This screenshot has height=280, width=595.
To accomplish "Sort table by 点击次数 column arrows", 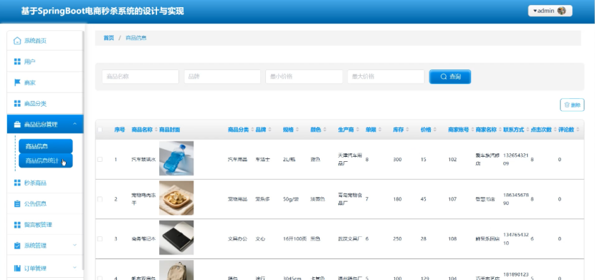I will pos(555,130).
